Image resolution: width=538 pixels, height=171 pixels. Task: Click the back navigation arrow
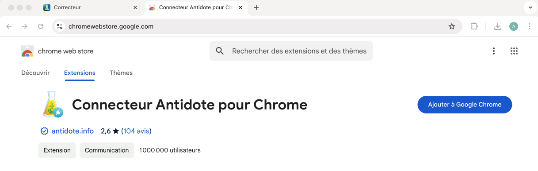click(x=9, y=26)
